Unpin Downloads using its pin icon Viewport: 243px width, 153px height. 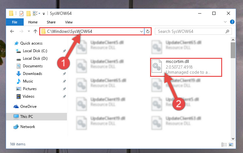tap(64, 74)
